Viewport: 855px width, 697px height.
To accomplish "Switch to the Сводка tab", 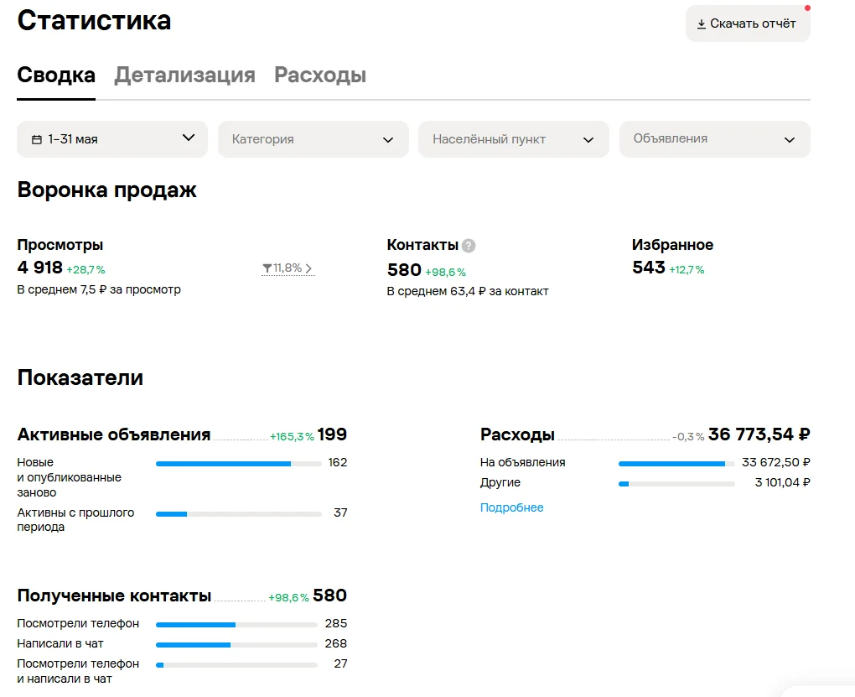I will [x=56, y=75].
